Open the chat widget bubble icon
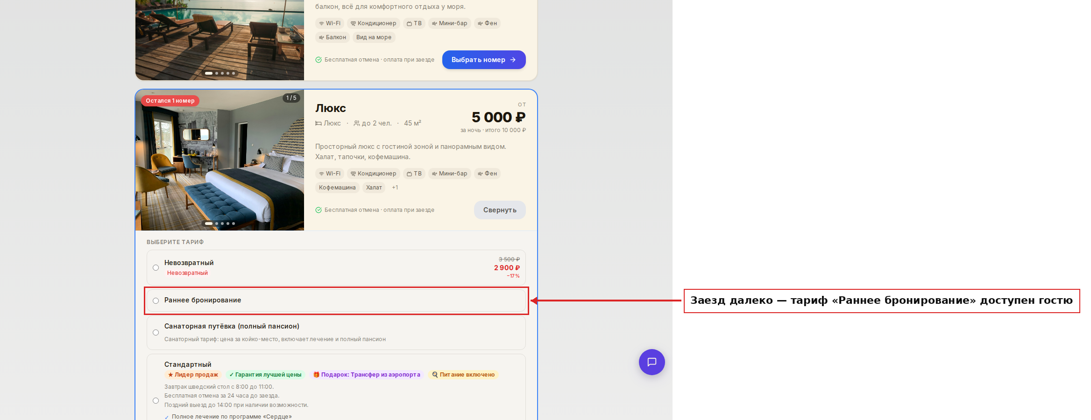 (652, 362)
